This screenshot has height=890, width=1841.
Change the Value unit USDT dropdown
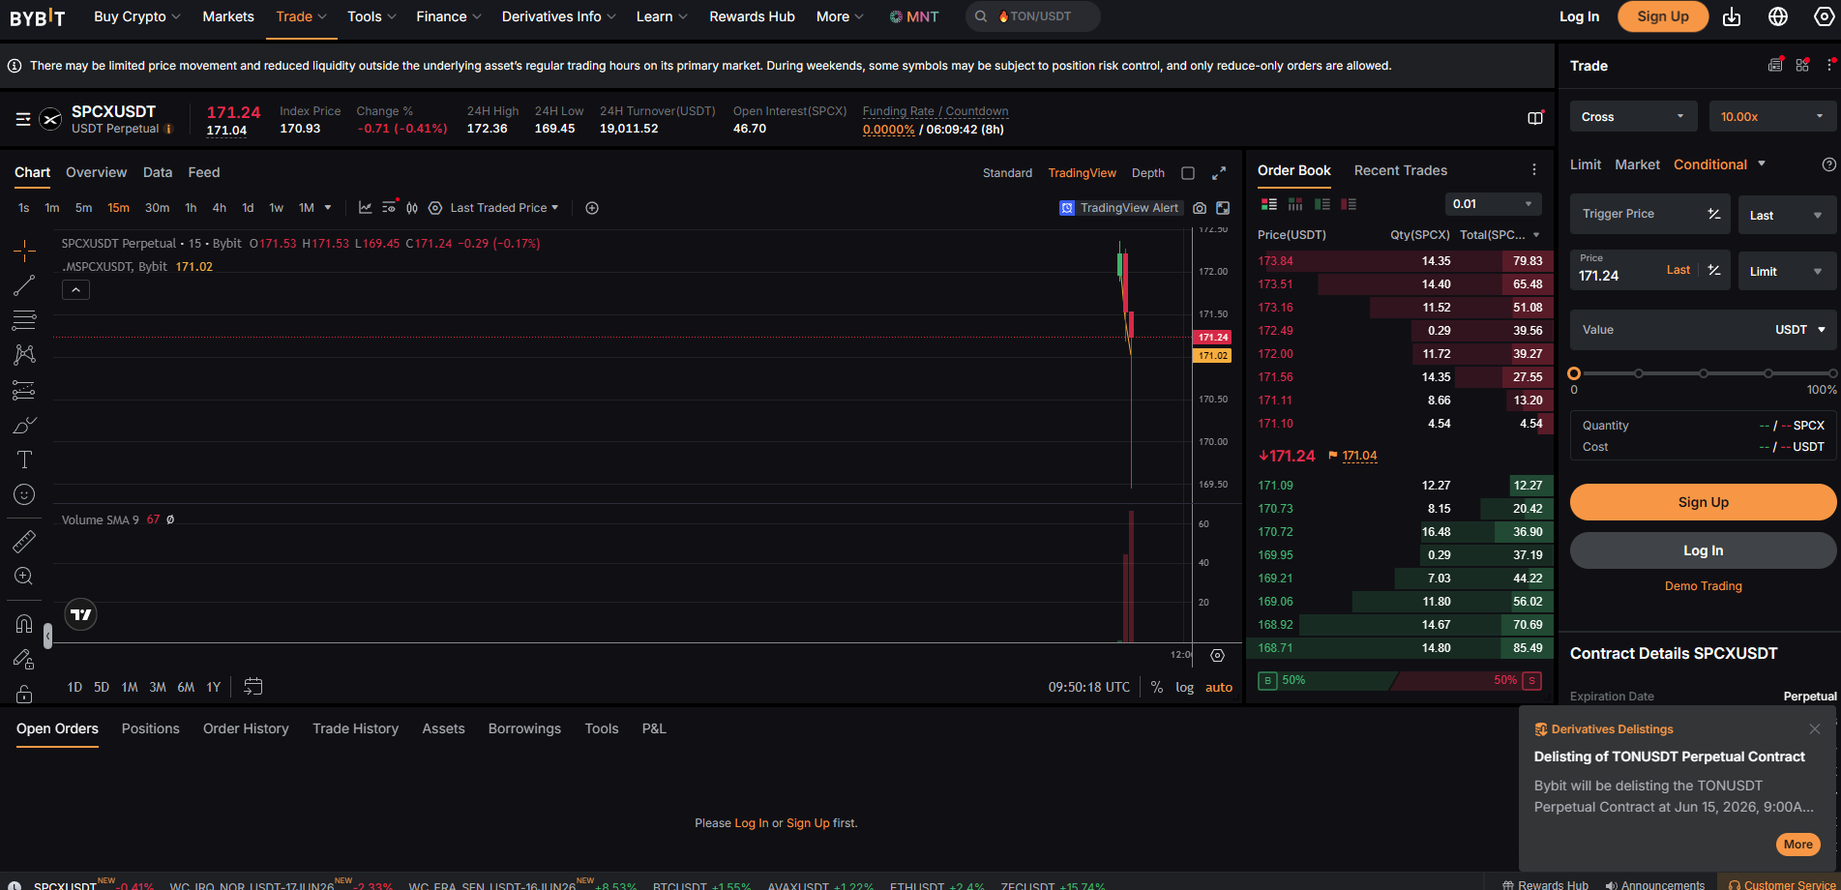pyautogui.click(x=1800, y=330)
